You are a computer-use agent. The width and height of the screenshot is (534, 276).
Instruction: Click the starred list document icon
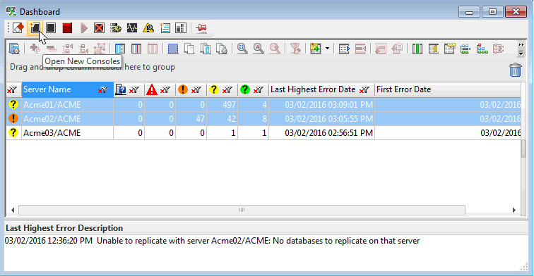coord(165,28)
